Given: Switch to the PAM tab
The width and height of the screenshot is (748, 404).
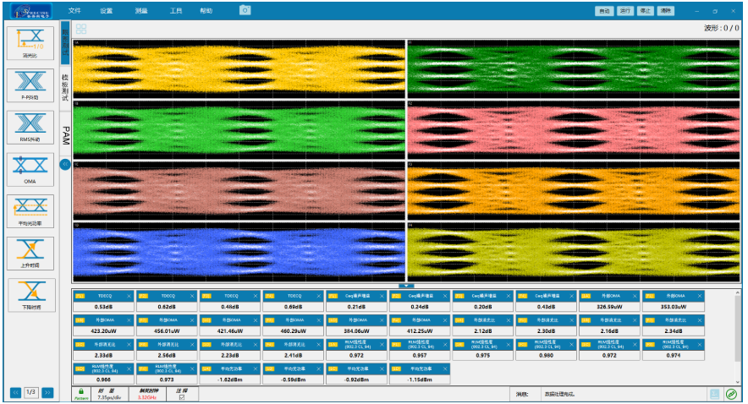Looking at the screenshot, I should (x=65, y=136).
